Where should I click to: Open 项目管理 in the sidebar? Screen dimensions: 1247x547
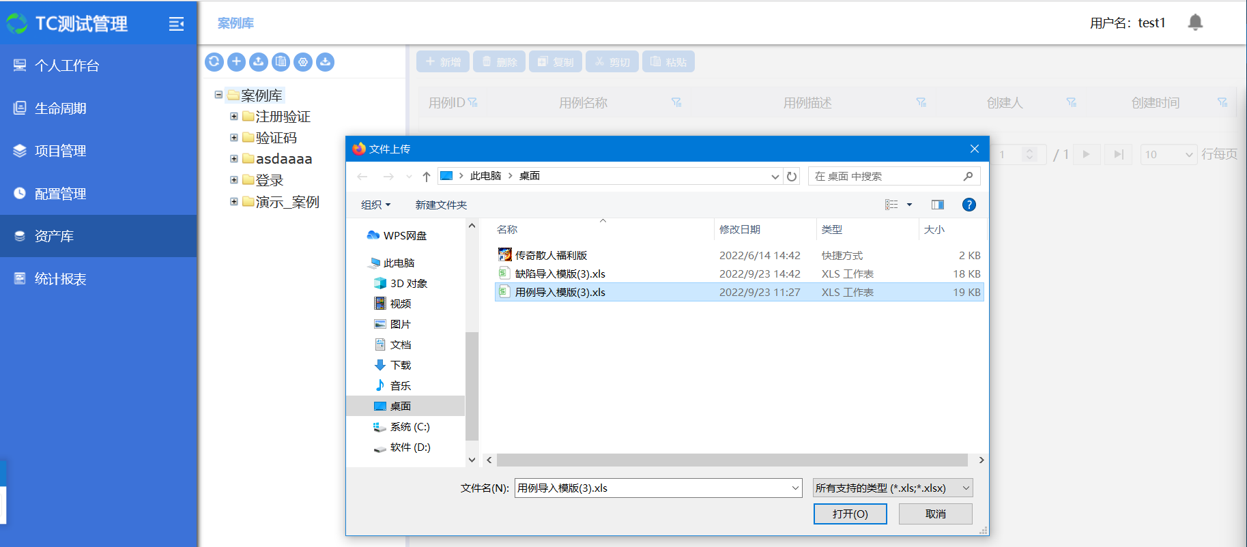[x=98, y=151]
